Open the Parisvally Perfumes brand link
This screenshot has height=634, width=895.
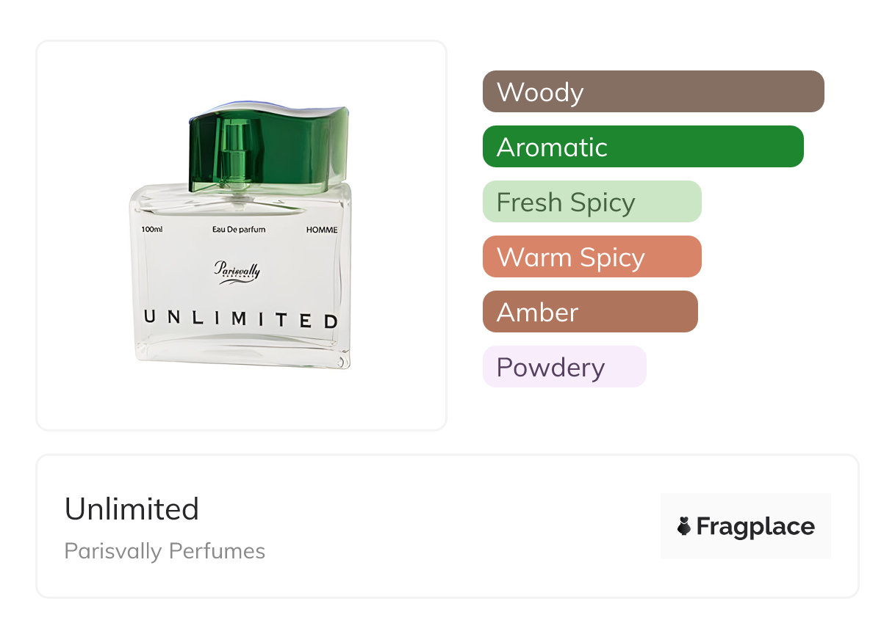point(165,551)
